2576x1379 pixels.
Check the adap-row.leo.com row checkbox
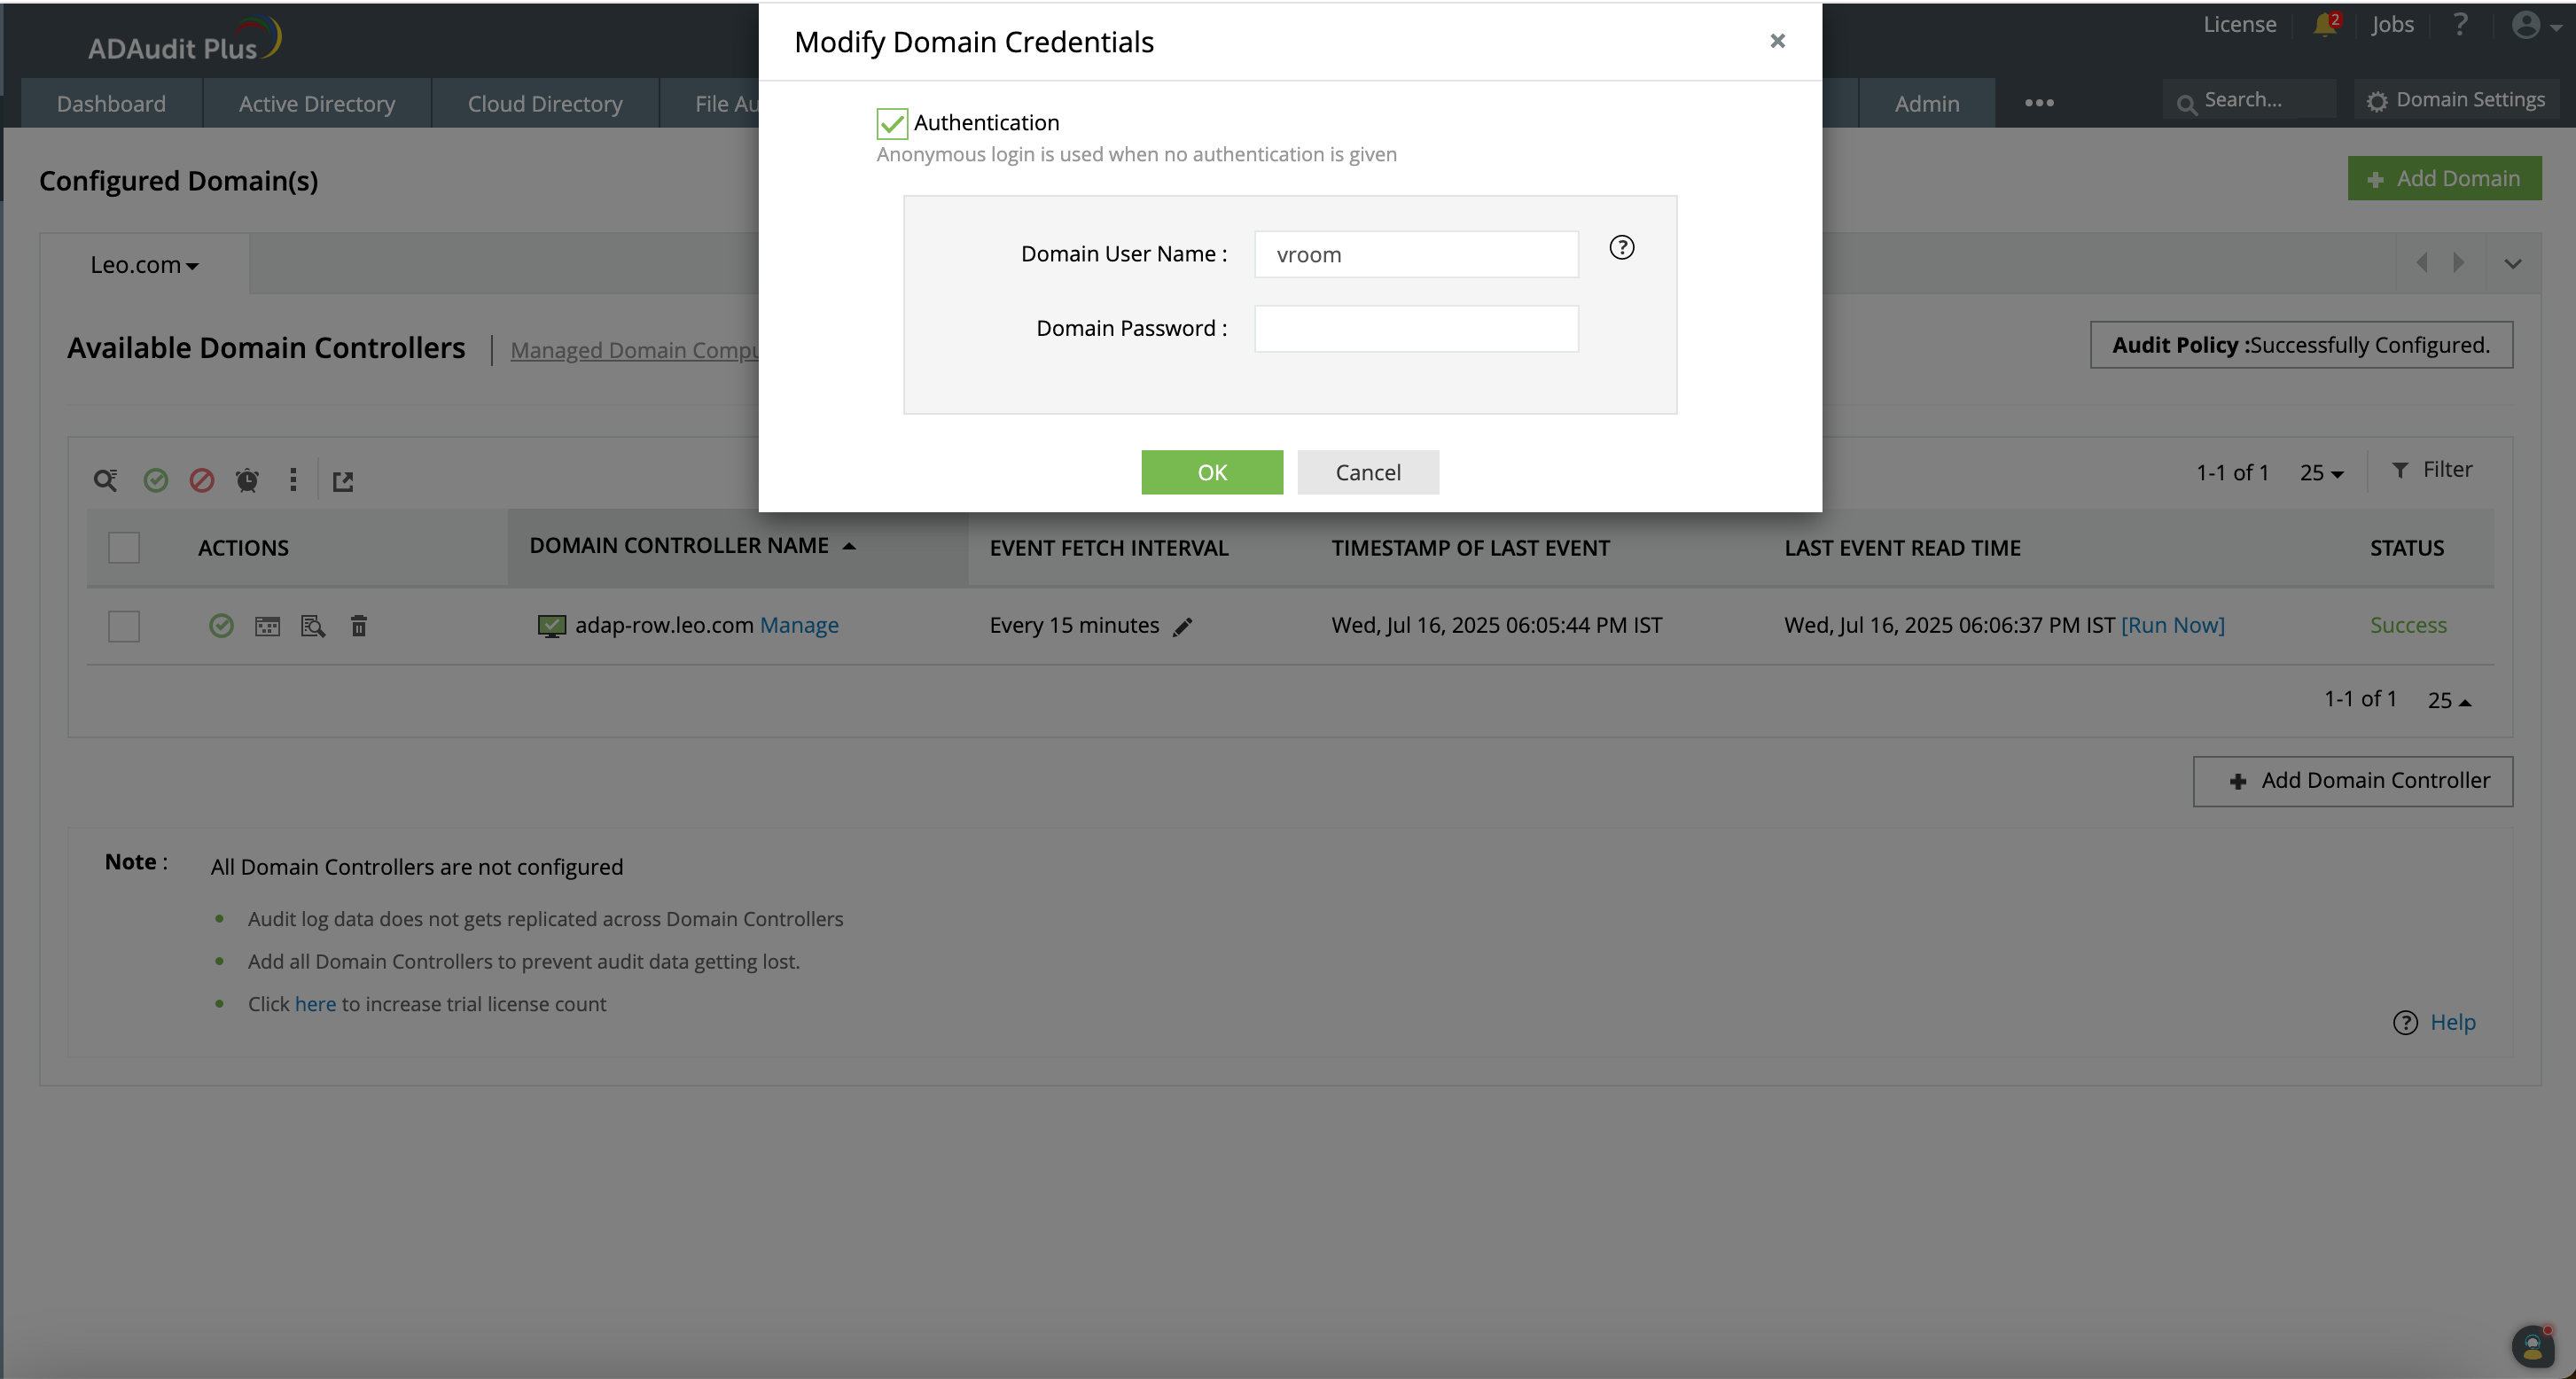(124, 626)
